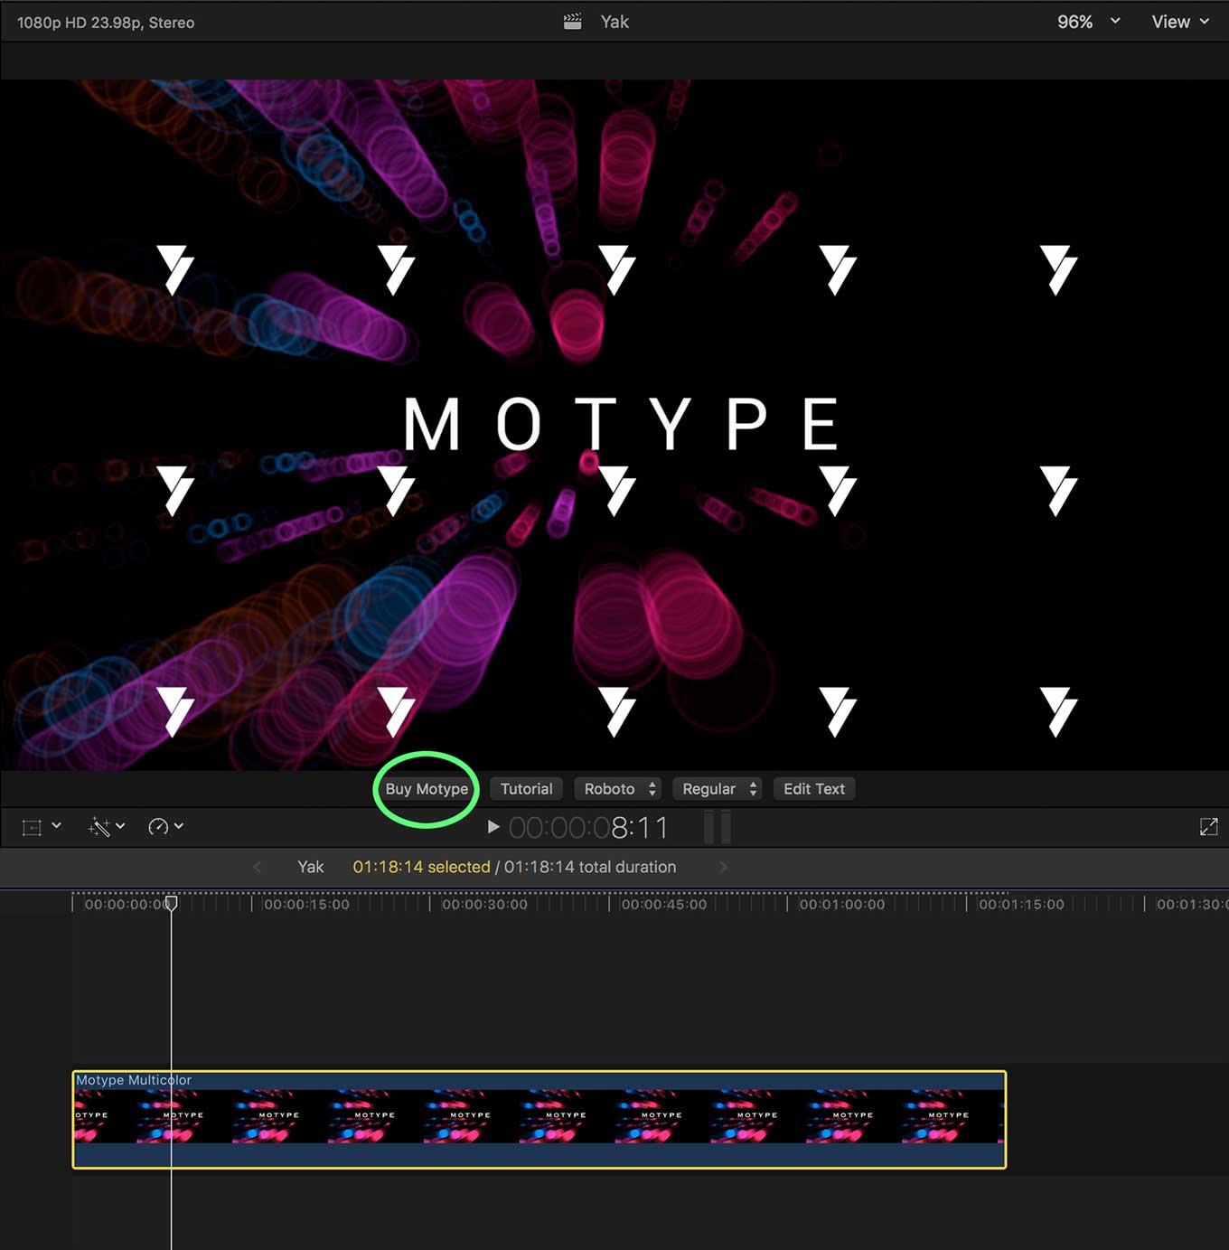1229x1250 pixels.
Task: Click the Yak project title in viewer
Action: click(x=614, y=22)
